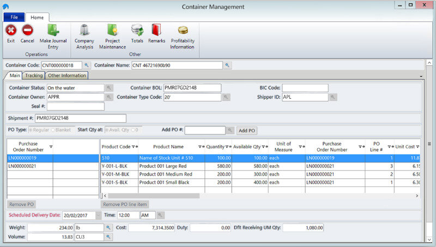
Task: Expand the Scheduled Delivery Date dropdown
Action: click(x=98, y=215)
